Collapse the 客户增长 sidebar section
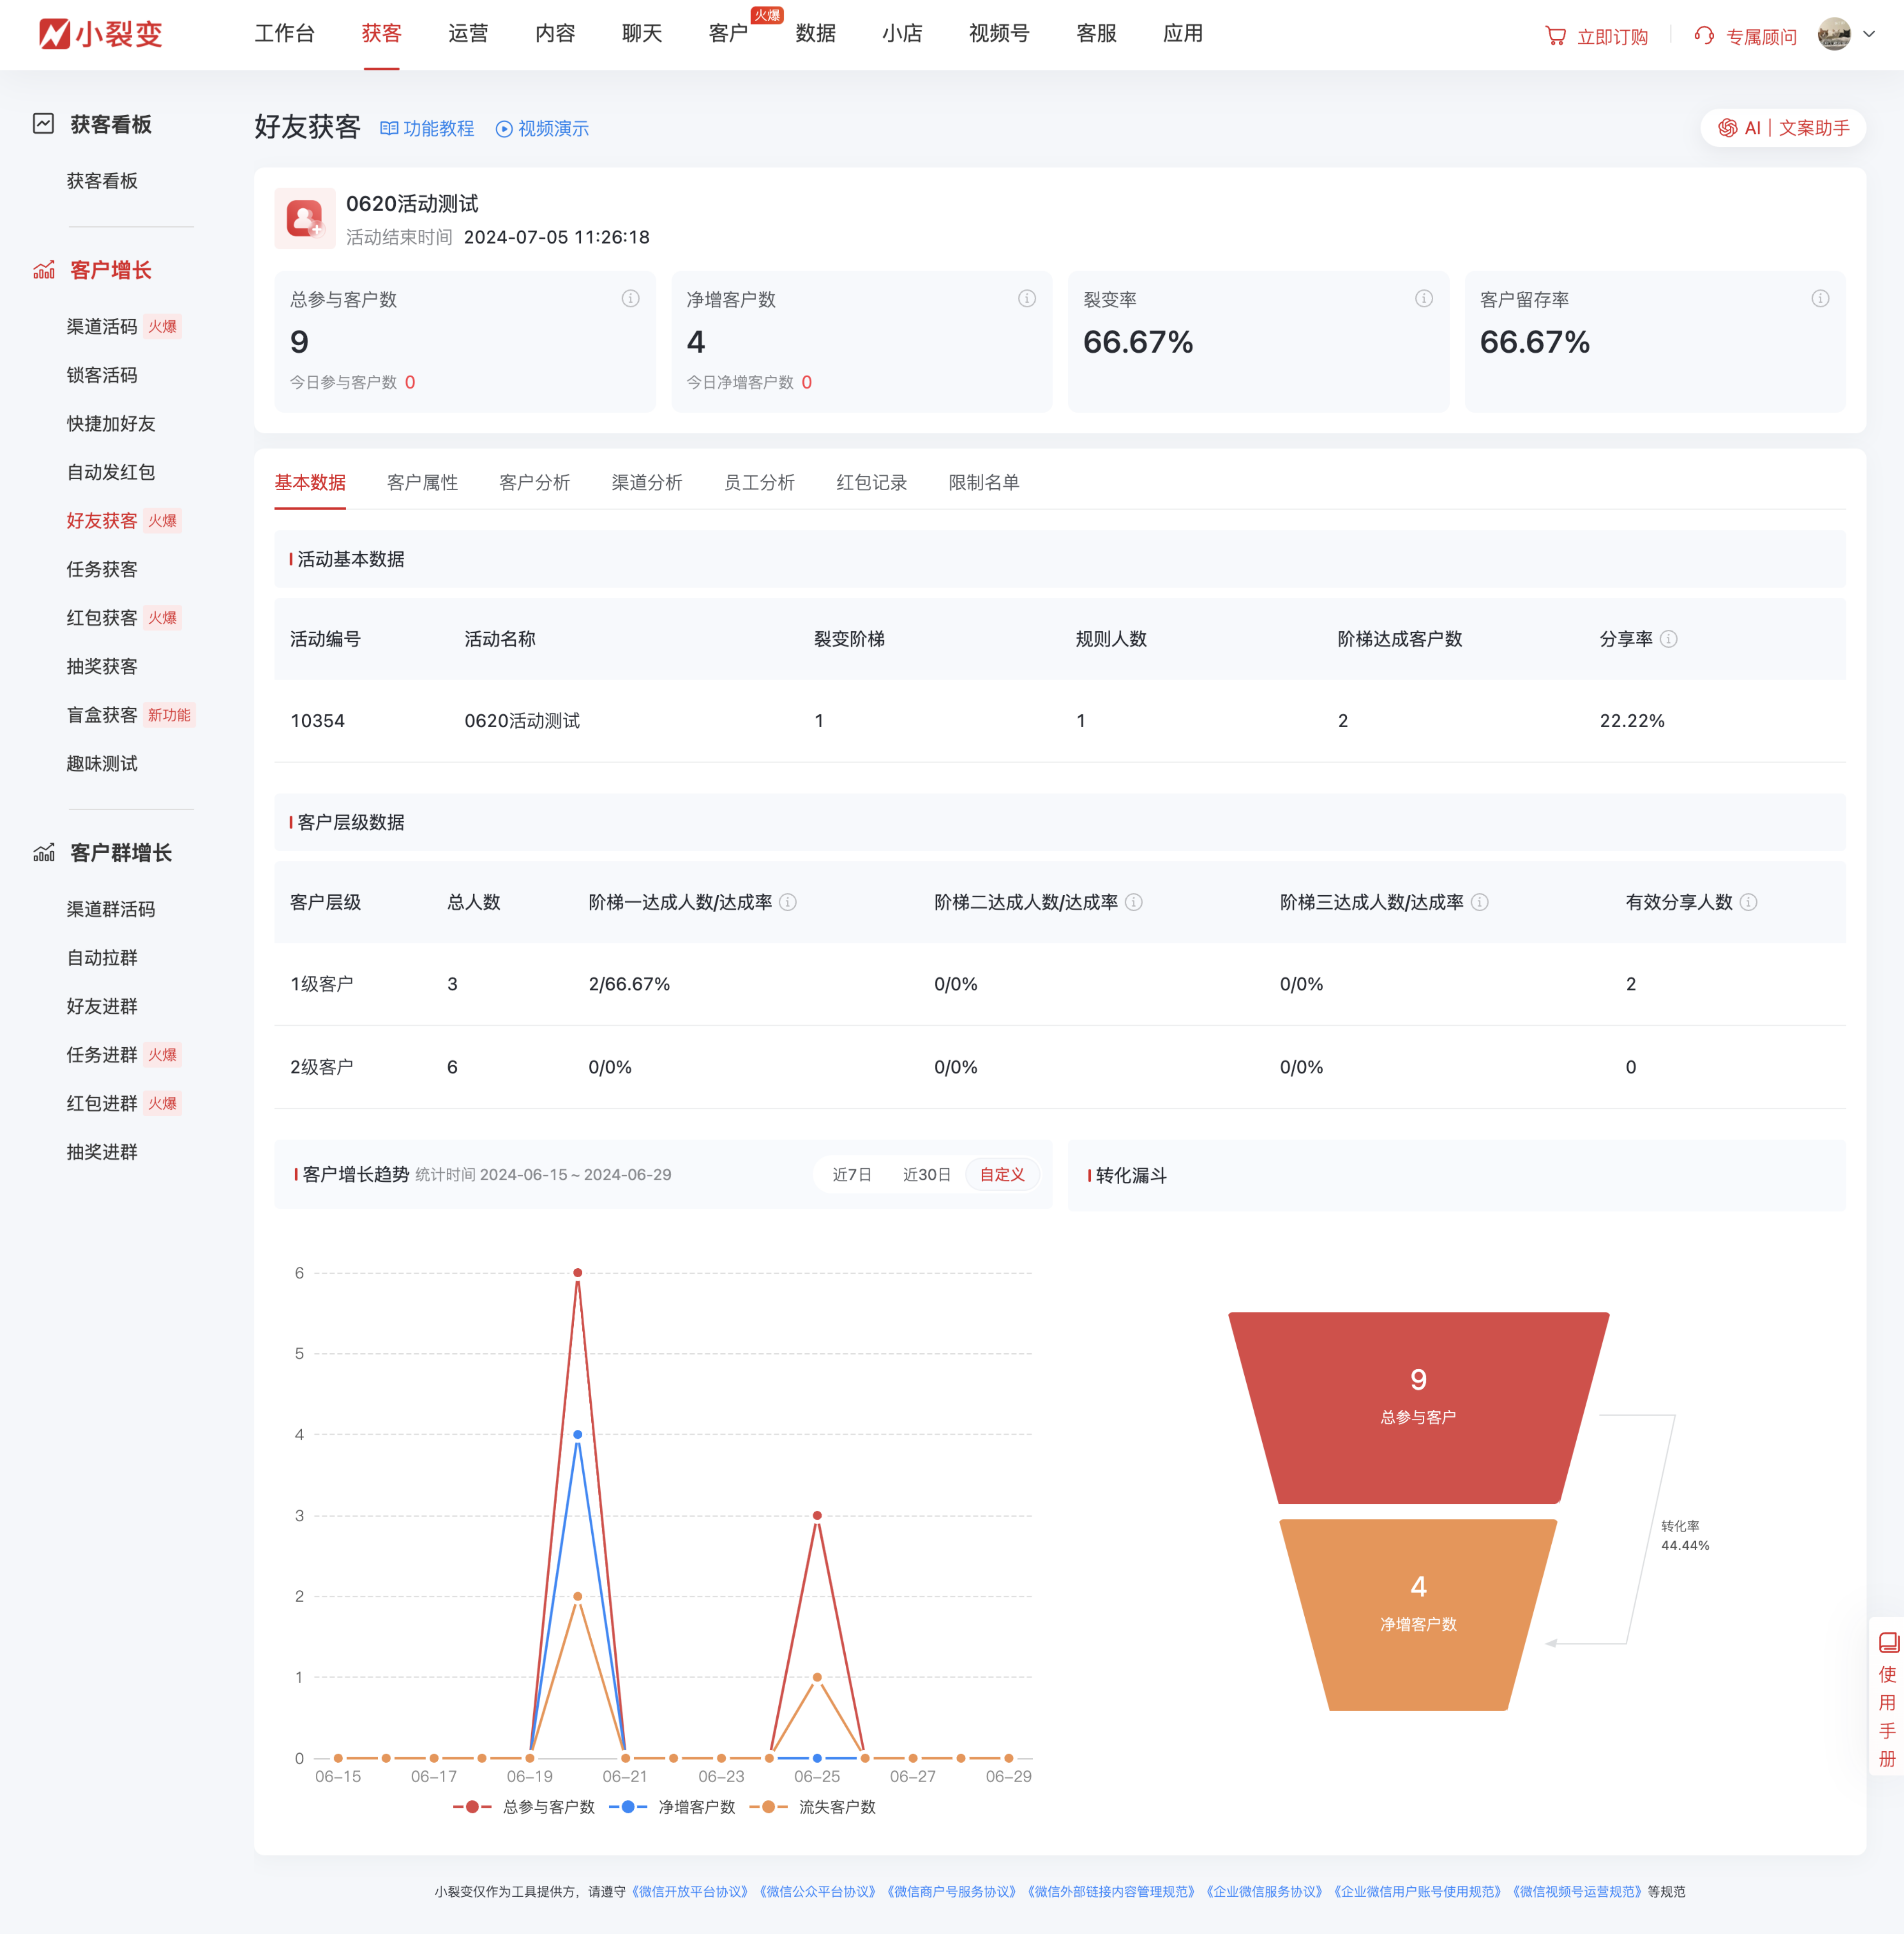1904x1934 pixels. (x=110, y=270)
